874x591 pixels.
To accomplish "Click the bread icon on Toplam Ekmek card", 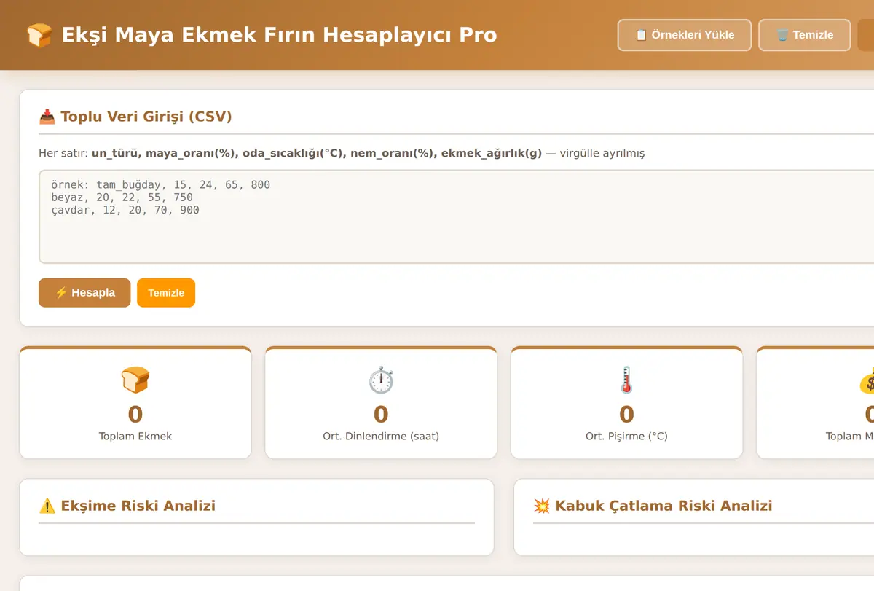I will click(x=135, y=380).
